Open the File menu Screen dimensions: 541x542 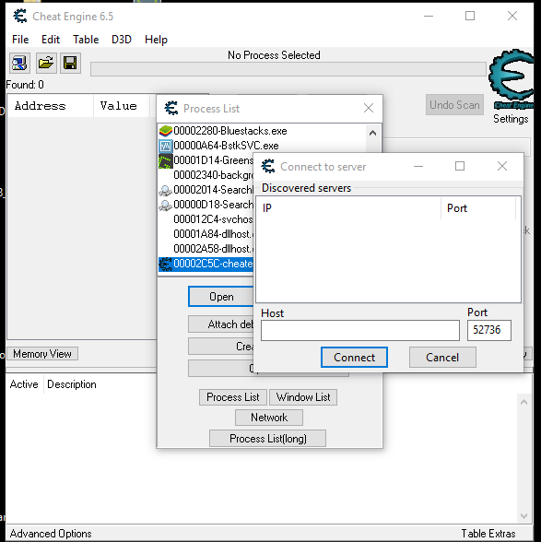tap(20, 40)
